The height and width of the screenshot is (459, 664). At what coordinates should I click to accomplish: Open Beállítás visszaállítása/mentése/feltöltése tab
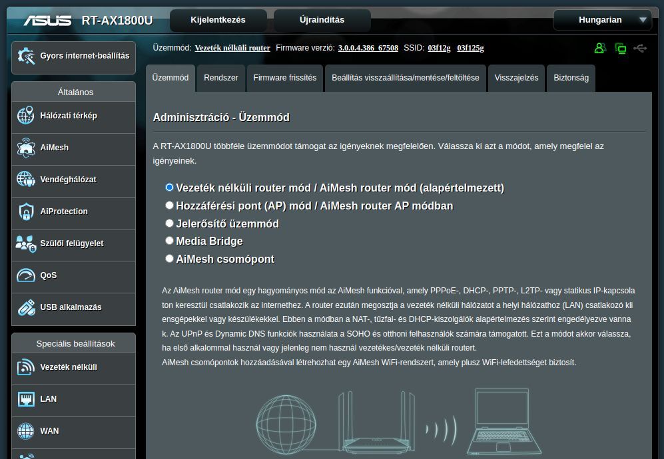click(x=406, y=78)
